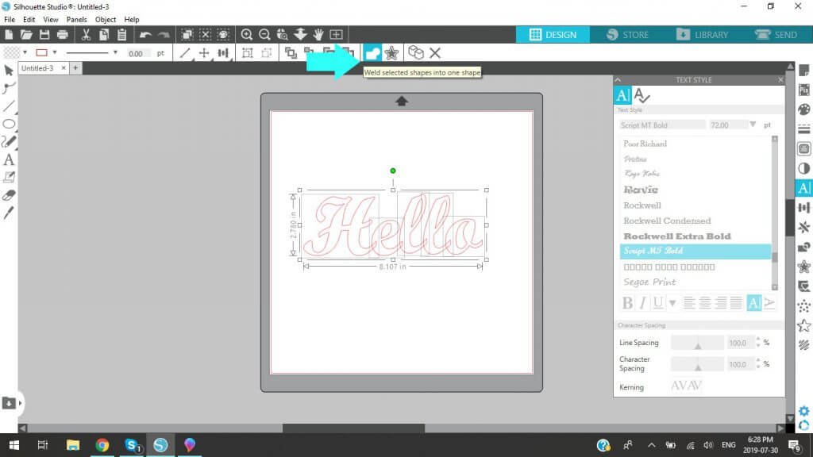Image resolution: width=813 pixels, height=457 pixels.
Task: Open a file with the folder icon
Action: click(26, 35)
